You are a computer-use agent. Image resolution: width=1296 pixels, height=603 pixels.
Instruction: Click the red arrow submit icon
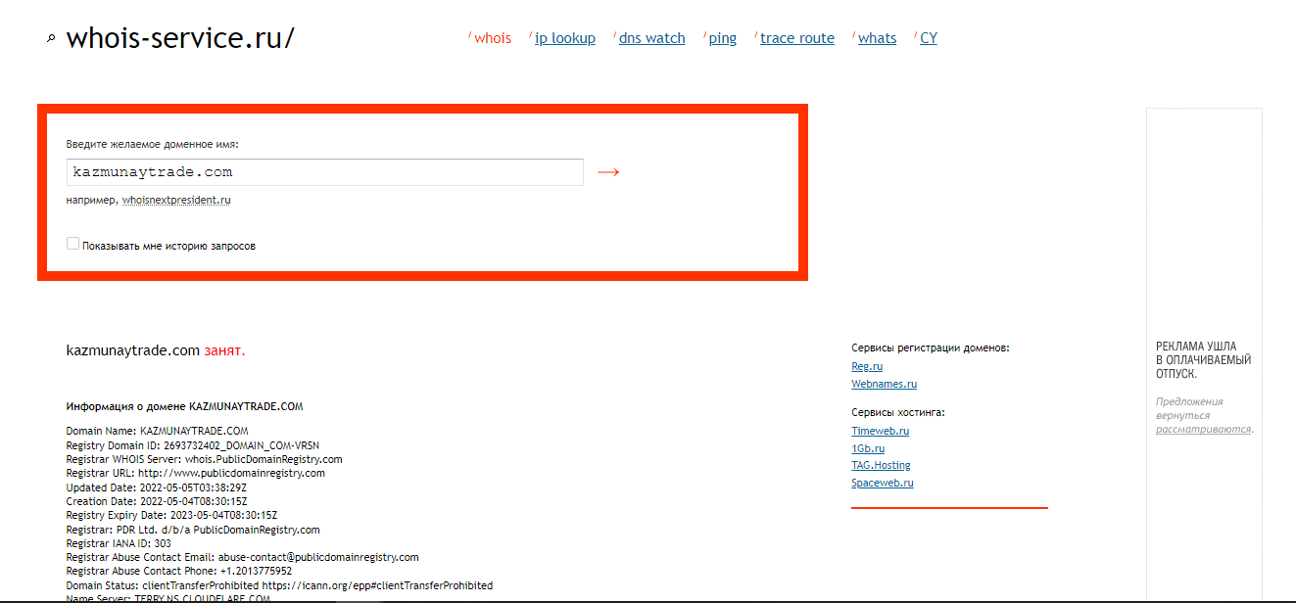[608, 172]
